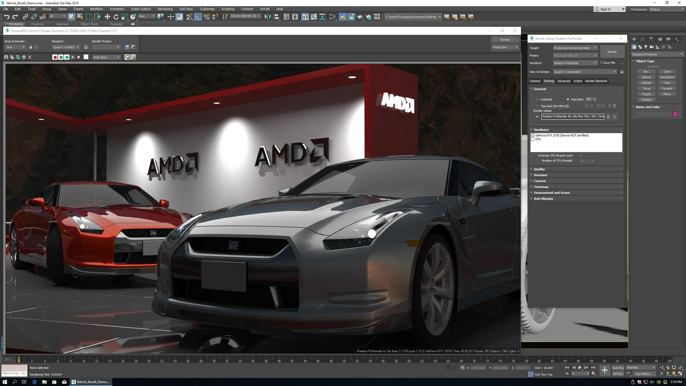Uncheck GeForce RTX 2070 device
Screen dimensions: 686x386
click(x=533, y=135)
